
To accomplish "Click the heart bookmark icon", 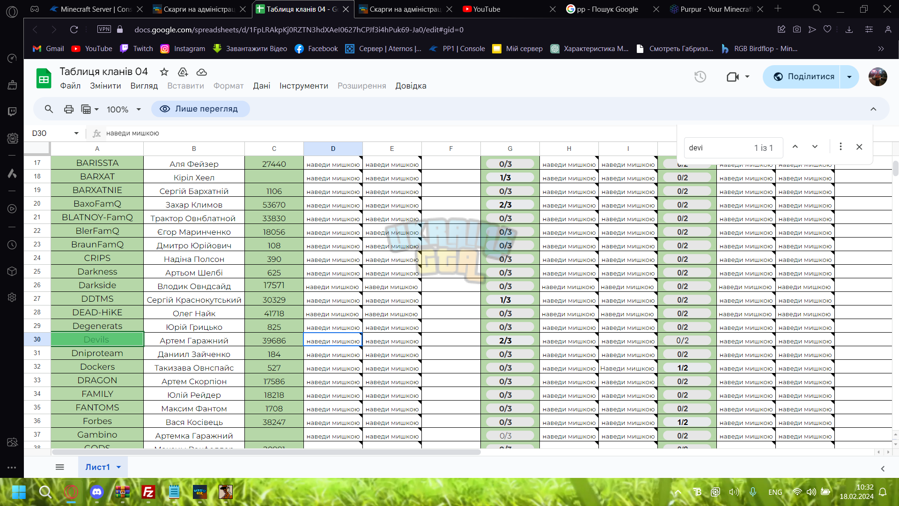I will point(827,29).
